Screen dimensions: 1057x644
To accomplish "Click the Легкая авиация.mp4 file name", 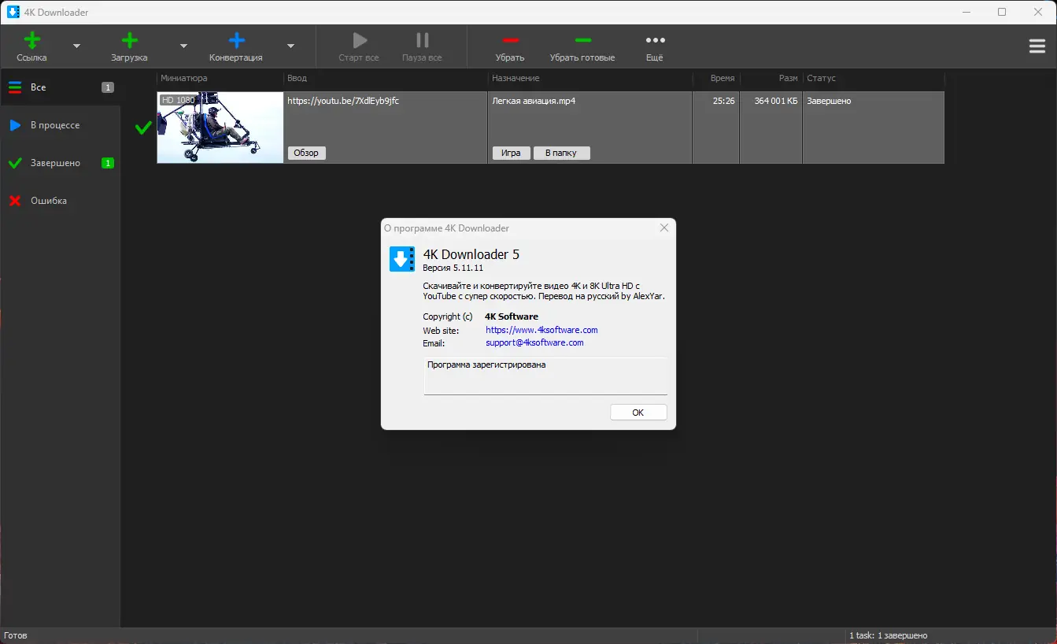I will coord(534,101).
